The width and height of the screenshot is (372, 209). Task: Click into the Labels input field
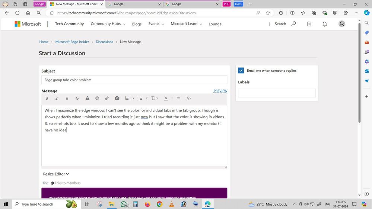click(x=277, y=93)
